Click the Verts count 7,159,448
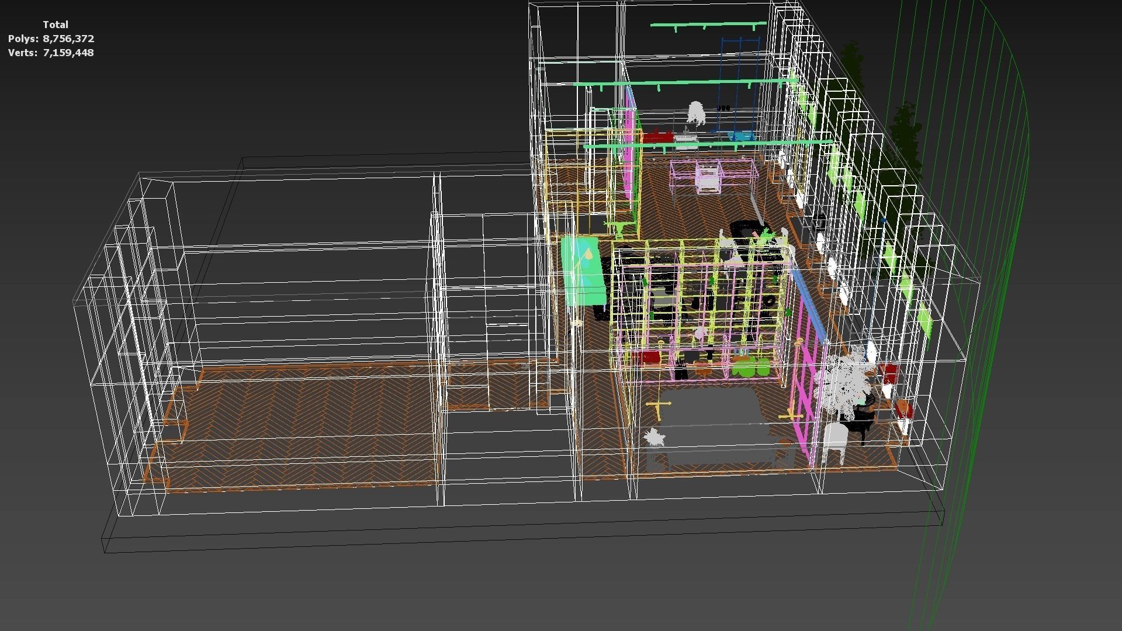Image resolution: width=1122 pixels, height=631 pixels. coord(68,53)
